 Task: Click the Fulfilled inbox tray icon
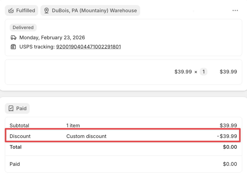11,10
